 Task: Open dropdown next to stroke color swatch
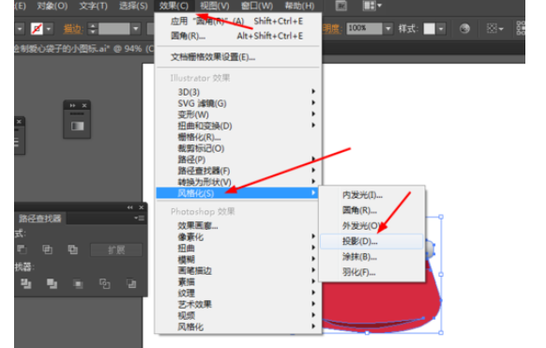click(x=49, y=28)
